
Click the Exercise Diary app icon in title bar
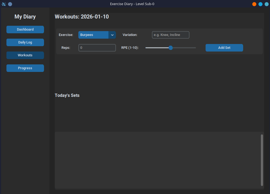tap(3, 4)
